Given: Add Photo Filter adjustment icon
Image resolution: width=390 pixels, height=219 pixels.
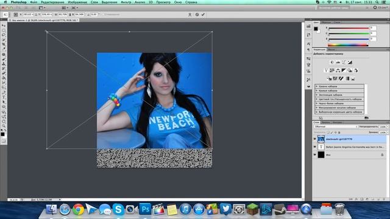Looking at the screenshot, I should [350, 71].
